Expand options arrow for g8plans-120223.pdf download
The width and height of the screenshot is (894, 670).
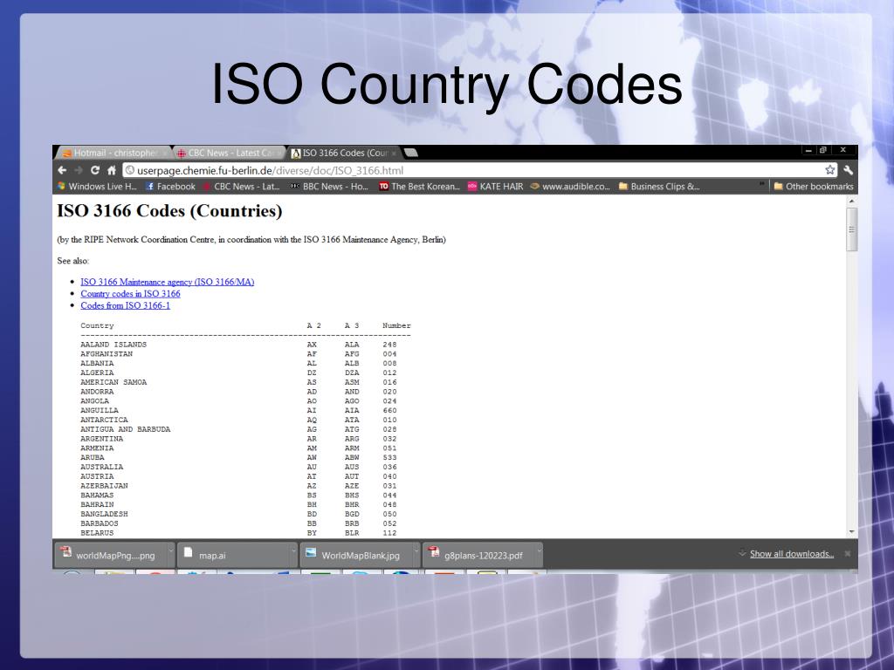point(539,551)
